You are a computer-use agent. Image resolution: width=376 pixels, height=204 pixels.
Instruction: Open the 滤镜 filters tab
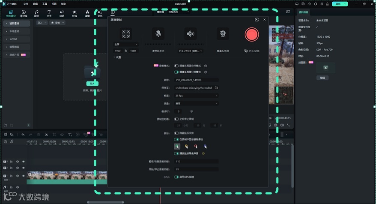pos(87,13)
